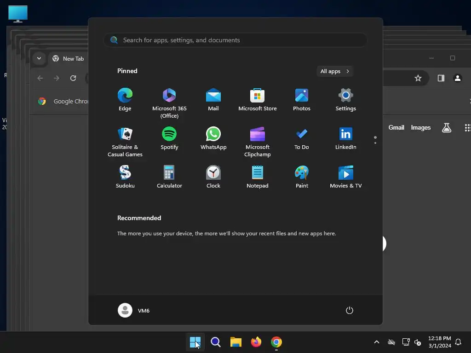Go to next page of pinned apps
471x353 pixels.
pos(375,143)
